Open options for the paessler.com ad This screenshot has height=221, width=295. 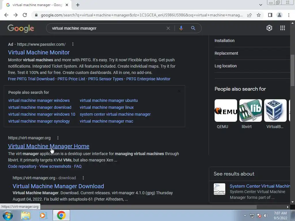click(73, 44)
